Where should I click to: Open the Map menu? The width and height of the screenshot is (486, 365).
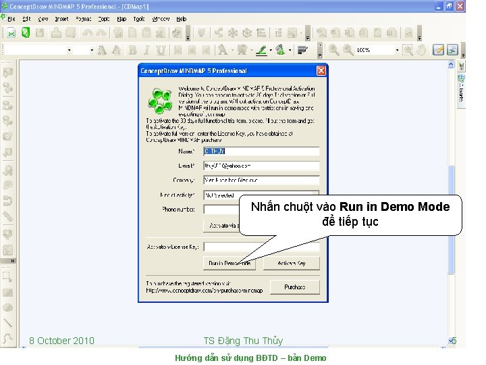point(122,19)
